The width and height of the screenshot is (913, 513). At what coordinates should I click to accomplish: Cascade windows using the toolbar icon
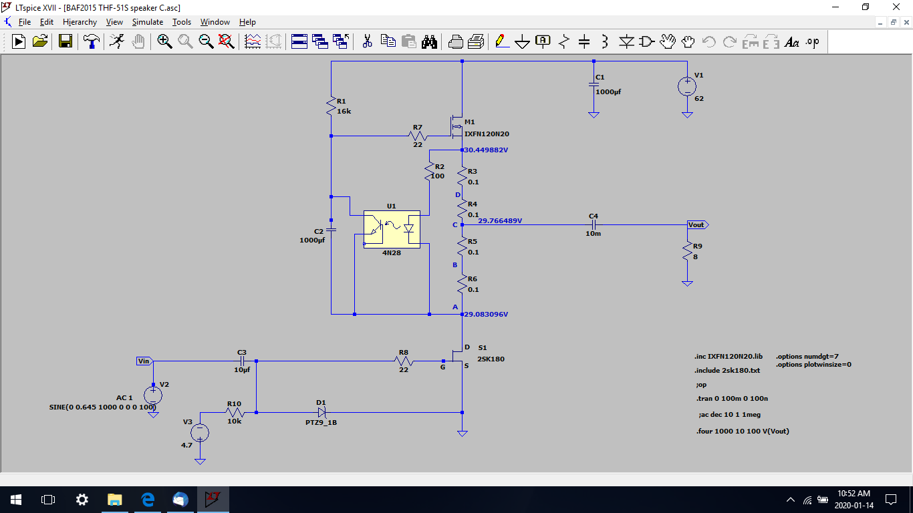(x=320, y=41)
